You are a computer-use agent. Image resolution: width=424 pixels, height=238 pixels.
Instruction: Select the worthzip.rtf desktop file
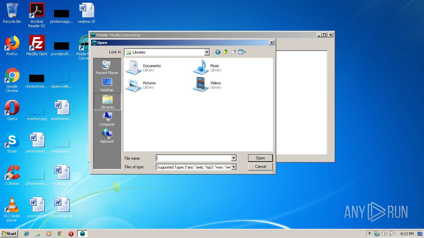click(62, 175)
